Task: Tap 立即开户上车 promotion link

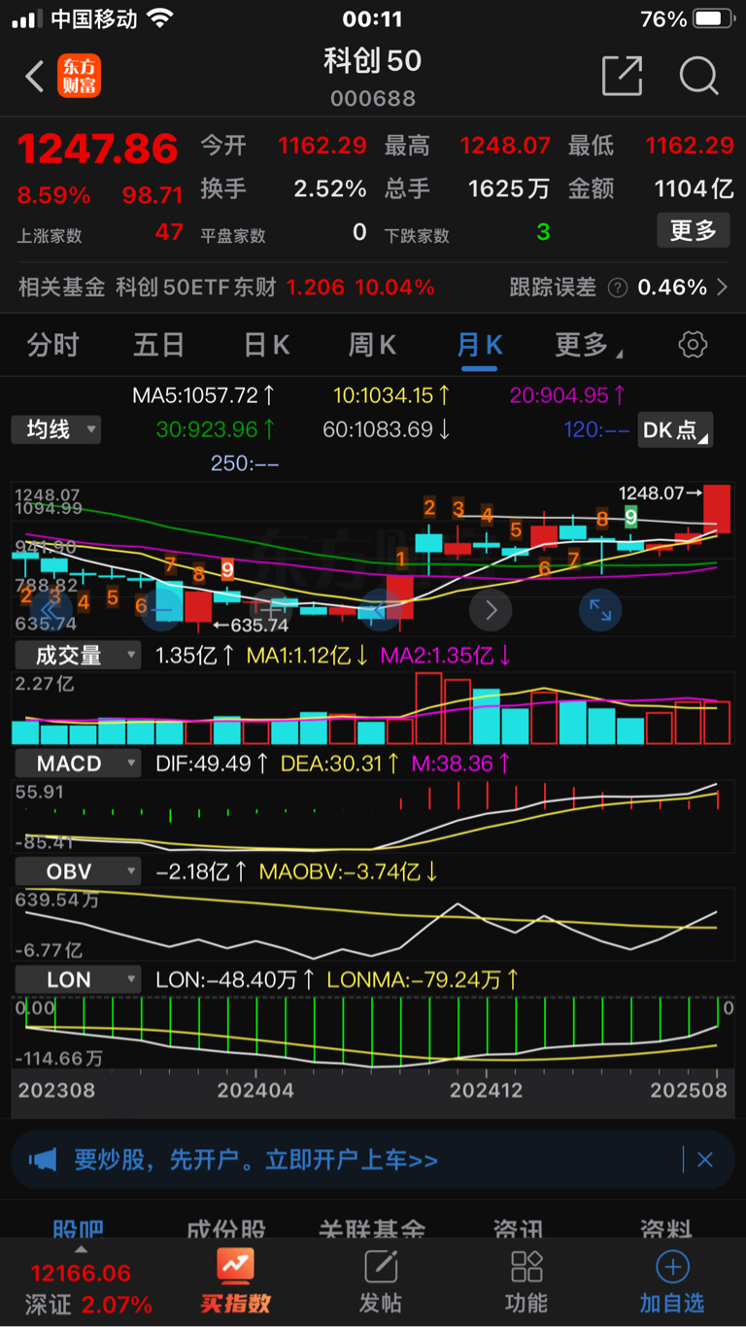Action: coord(352,1160)
